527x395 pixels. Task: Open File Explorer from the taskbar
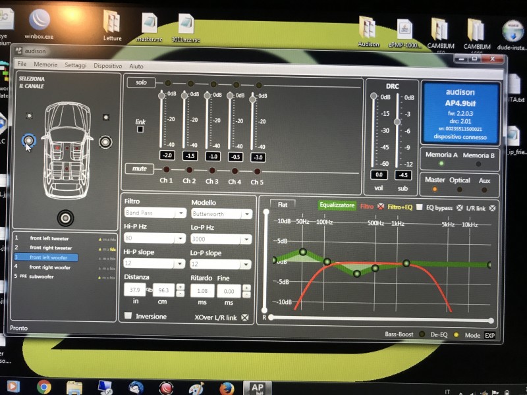click(74, 388)
